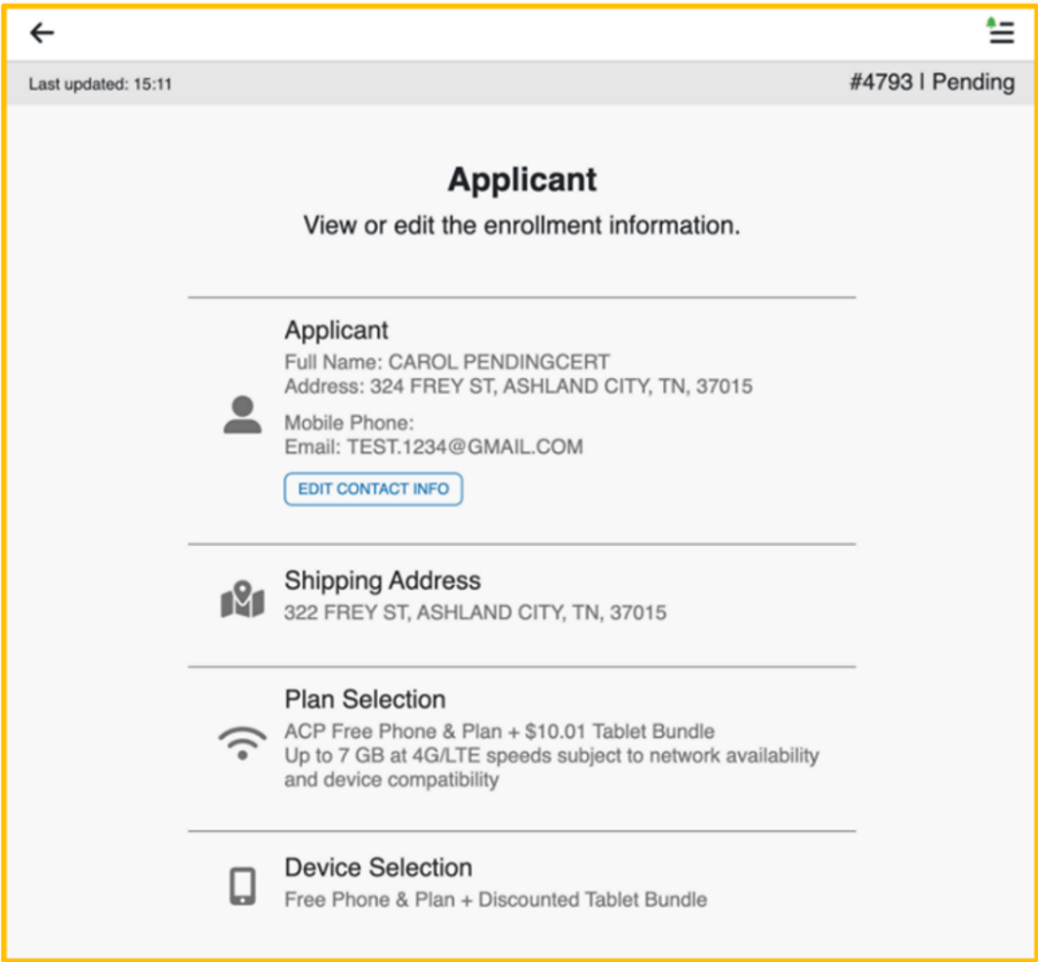
Task: Click the Edit Contact Info button
Action: [373, 488]
